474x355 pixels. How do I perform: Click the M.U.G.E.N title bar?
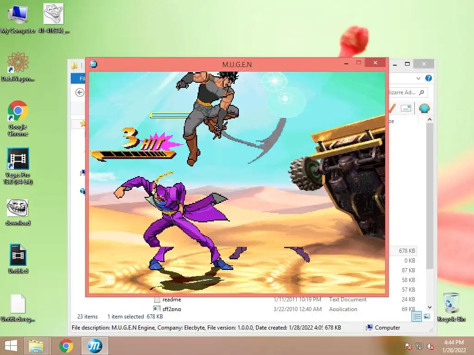(237, 64)
